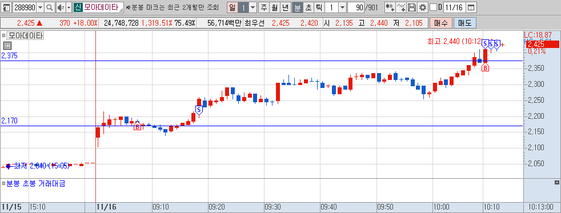Add line indicator icon with plus
This screenshot has width=561, height=213.
pos(402,7)
